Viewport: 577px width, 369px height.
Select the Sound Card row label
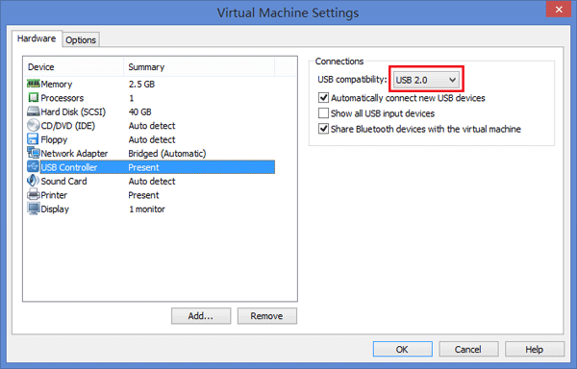[63, 182]
